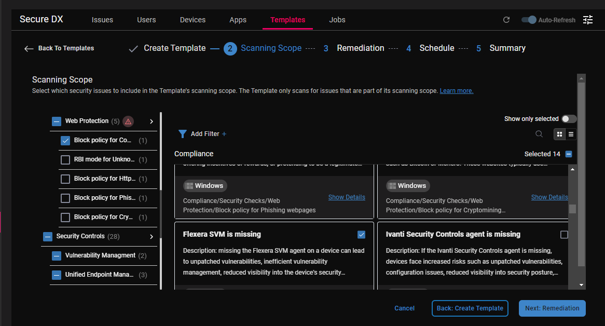Viewport: 605px width, 326px height.
Task: Check Block policy for Http... checkbox
Action: click(x=65, y=179)
